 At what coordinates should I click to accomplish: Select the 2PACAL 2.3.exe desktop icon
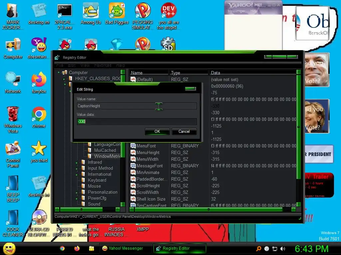pyautogui.click(x=65, y=17)
